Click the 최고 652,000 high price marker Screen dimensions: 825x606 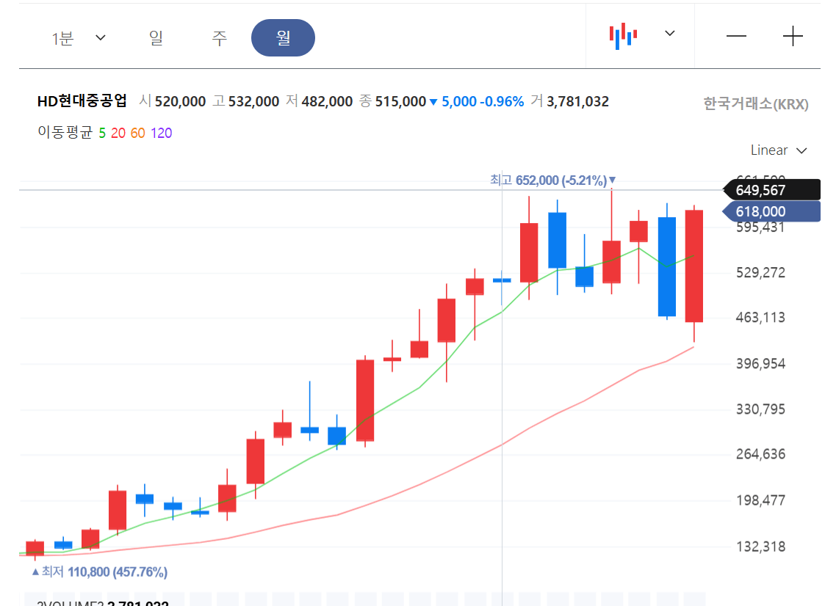pyautogui.click(x=552, y=180)
